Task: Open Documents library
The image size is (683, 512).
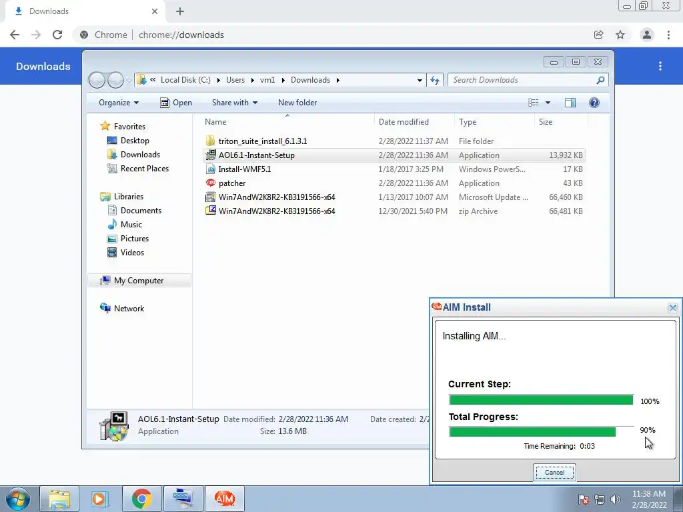Action: 141,210
